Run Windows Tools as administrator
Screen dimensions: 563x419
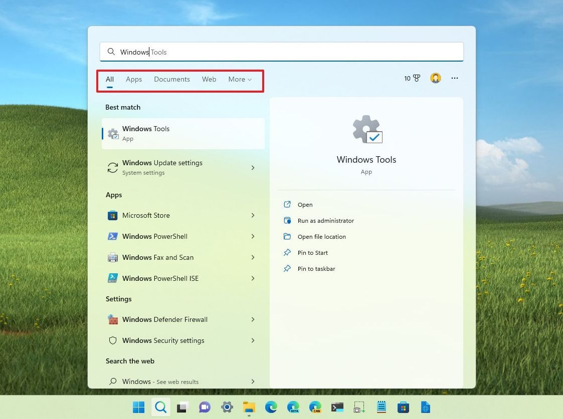[326, 220]
